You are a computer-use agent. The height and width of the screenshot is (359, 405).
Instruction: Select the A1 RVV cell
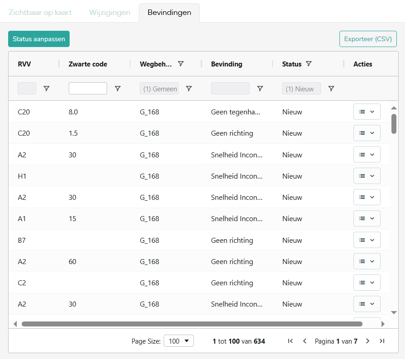coord(22,219)
